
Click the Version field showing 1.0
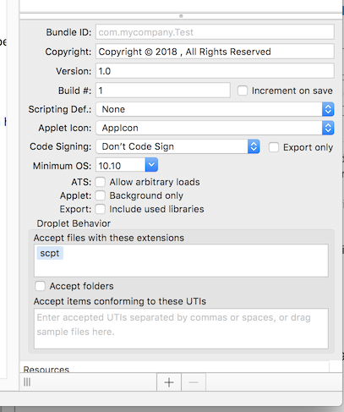(x=215, y=71)
